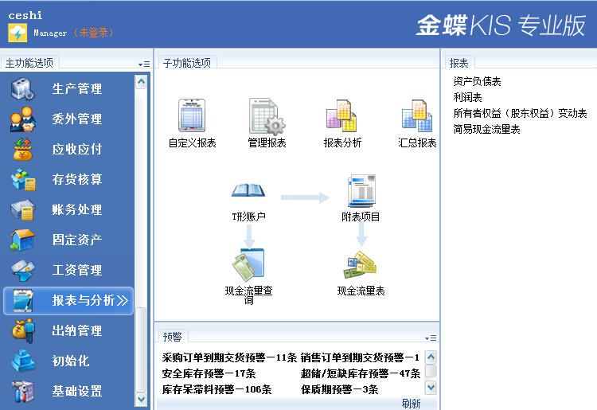
Task: Click the 简易现金流量表 link
Action: [x=486, y=129]
